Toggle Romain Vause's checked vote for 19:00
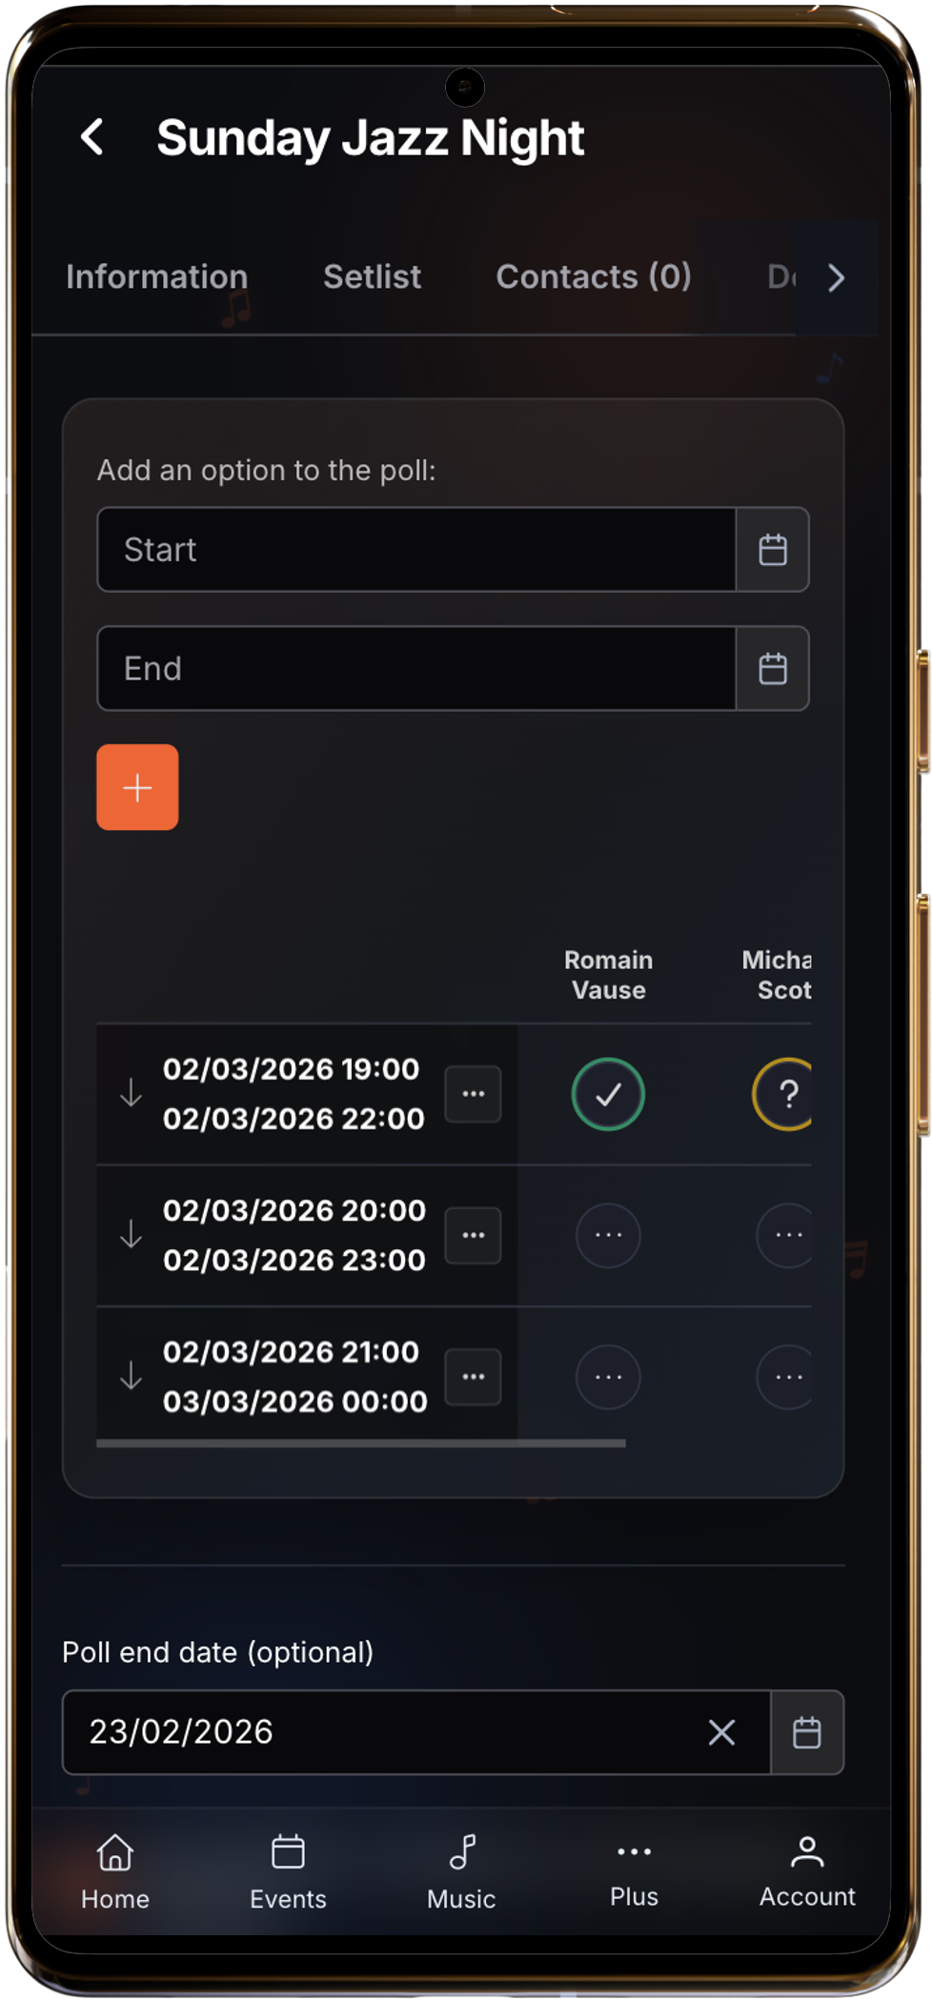The height and width of the screenshot is (2001, 932). (608, 1094)
